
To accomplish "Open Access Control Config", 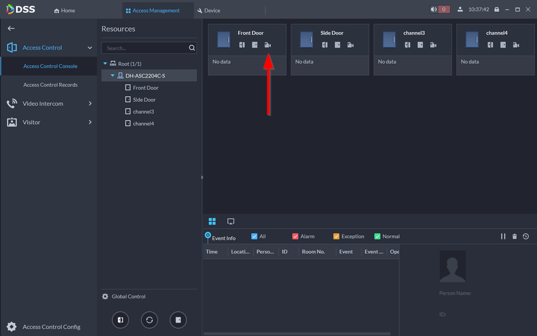I will [51, 327].
